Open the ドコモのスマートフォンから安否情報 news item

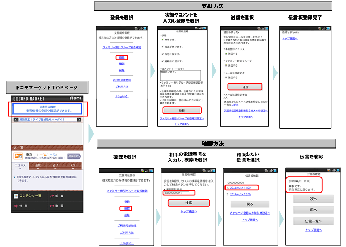(x=46, y=179)
